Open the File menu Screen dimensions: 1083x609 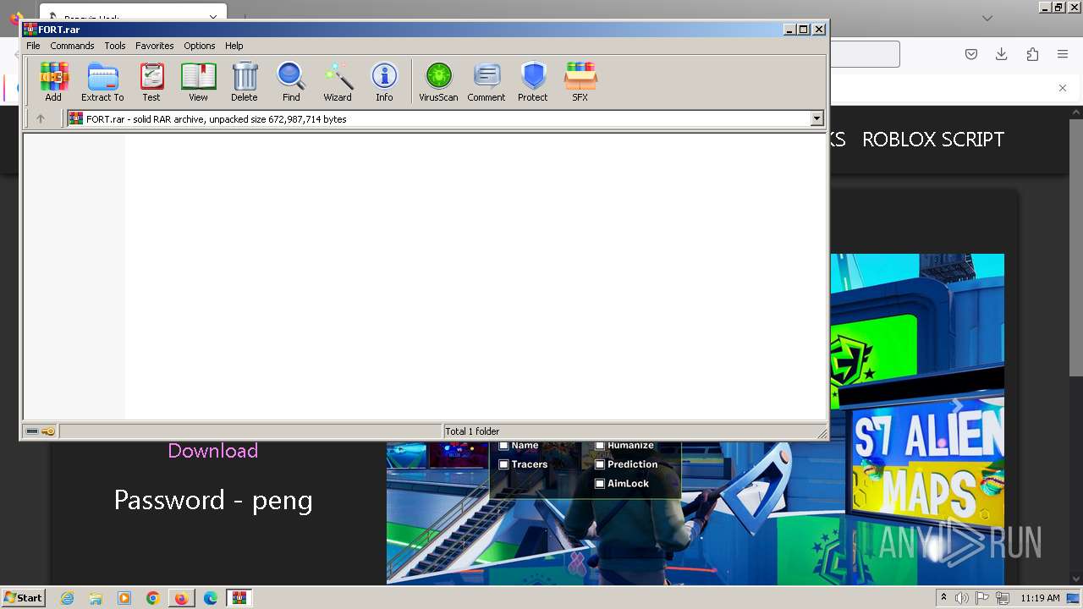tap(33, 46)
